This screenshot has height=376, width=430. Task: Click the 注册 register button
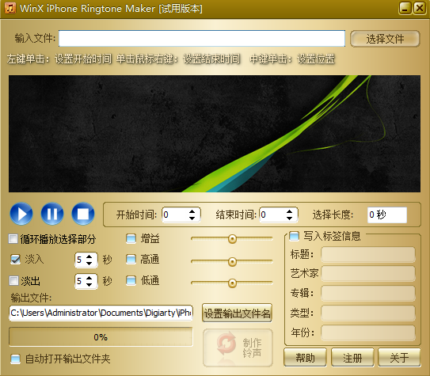[x=352, y=357]
